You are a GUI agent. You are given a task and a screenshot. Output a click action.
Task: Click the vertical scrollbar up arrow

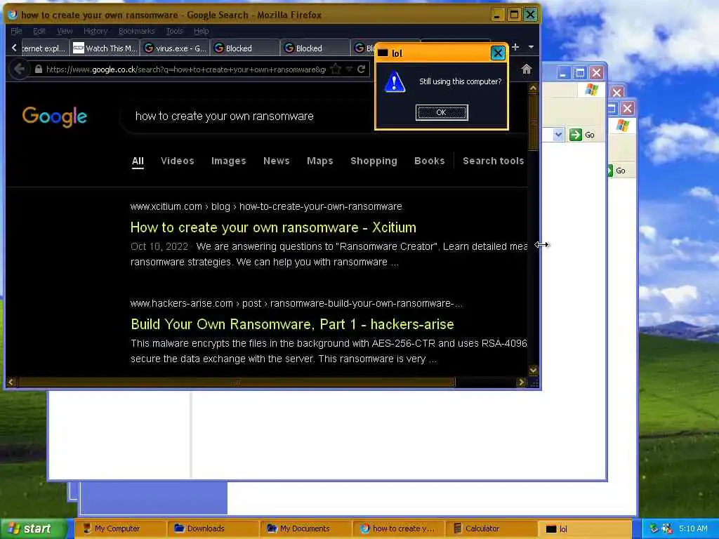(533, 88)
